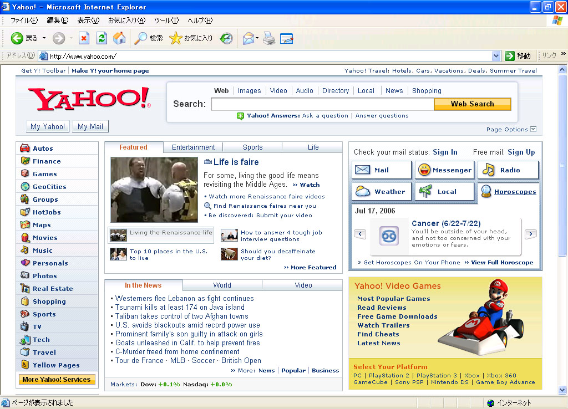Image resolution: width=568 pixels, height=409 pixels.
Task: Expand the address bar URL dropdown
Action: [x=496, y=56]
